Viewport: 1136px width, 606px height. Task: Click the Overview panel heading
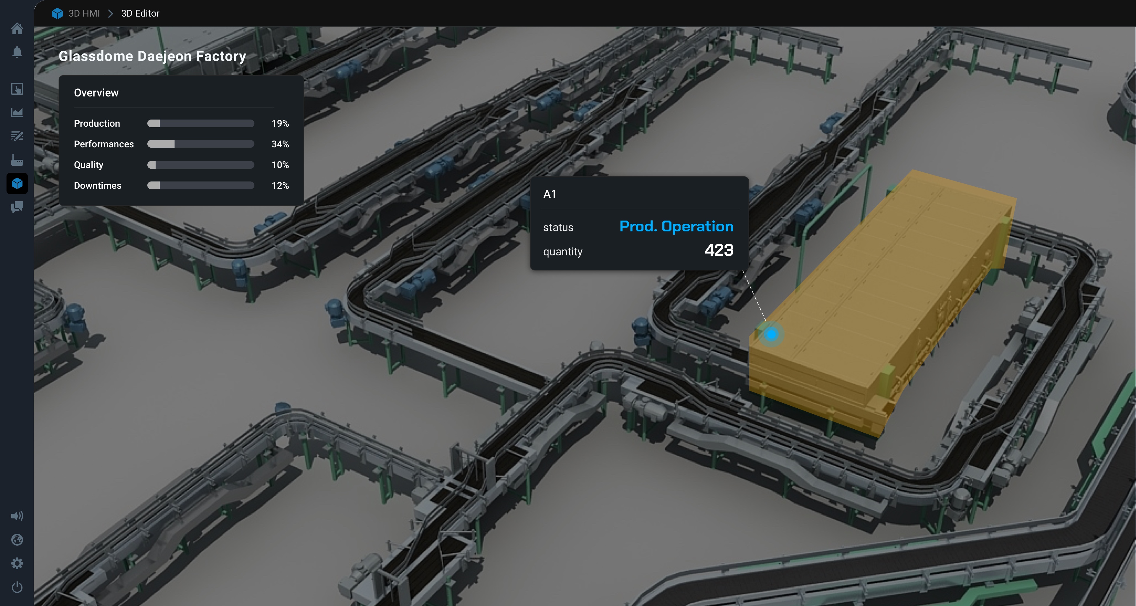(96, 93)
